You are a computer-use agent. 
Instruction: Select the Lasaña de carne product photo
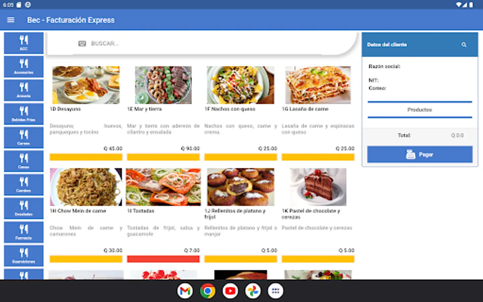pyautogui.click(x=318, y=85)
